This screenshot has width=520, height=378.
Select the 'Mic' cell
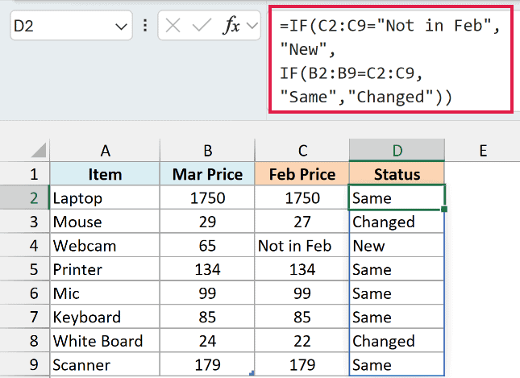pos(105,293)
